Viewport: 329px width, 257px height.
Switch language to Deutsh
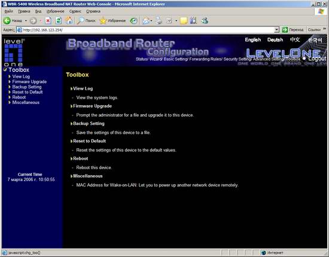coord(275,39)
